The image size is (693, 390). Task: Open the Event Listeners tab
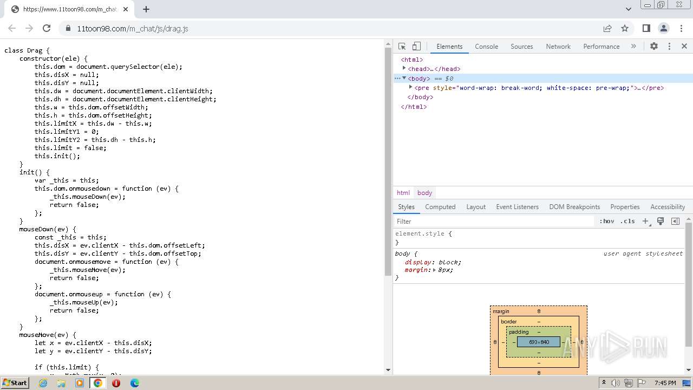click(517, 207)
